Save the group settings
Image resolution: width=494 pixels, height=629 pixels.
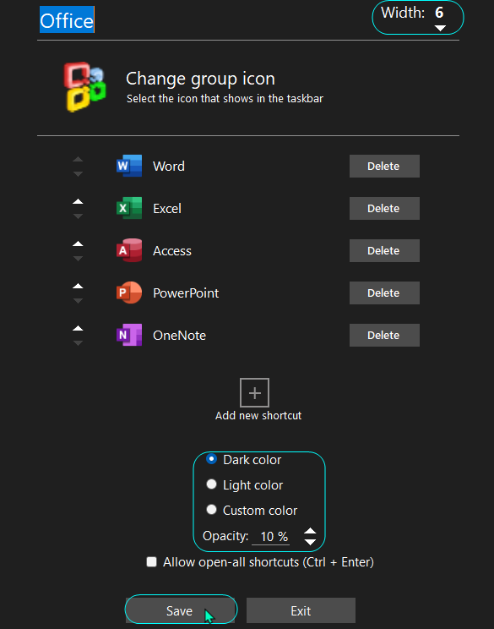(x=181, y=610)
